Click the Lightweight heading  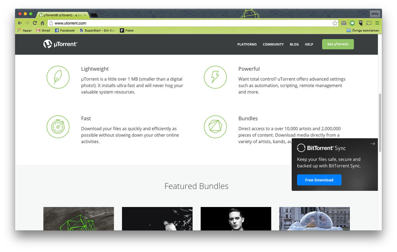(95, 69)
